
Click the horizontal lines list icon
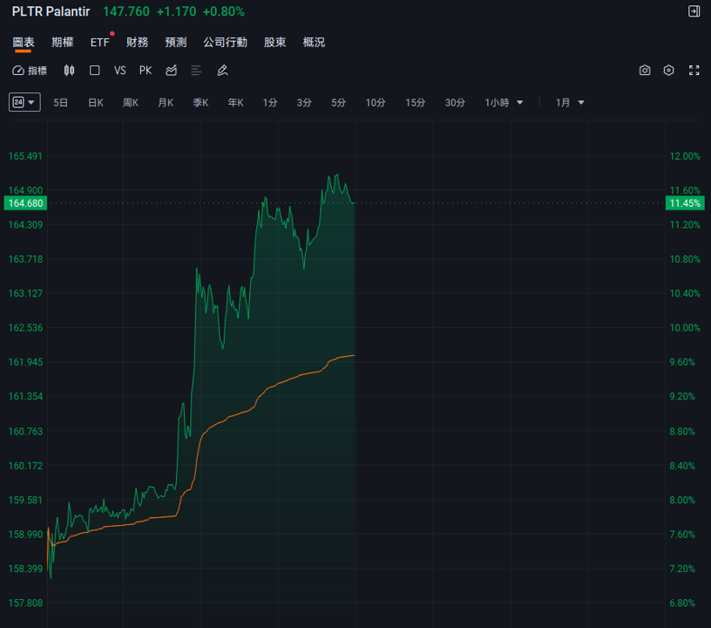196,71
